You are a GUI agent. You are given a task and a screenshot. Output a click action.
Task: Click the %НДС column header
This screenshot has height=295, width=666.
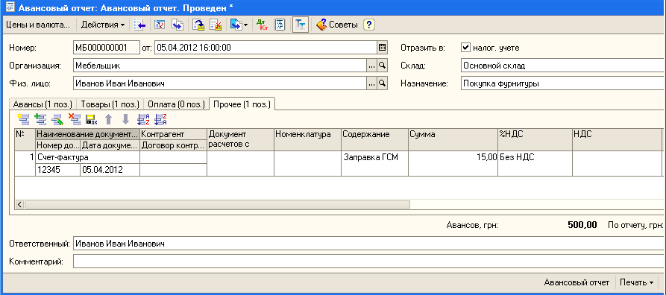535,139
